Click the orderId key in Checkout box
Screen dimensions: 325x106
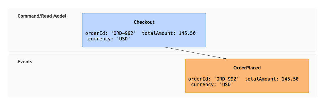click(94, 33)
